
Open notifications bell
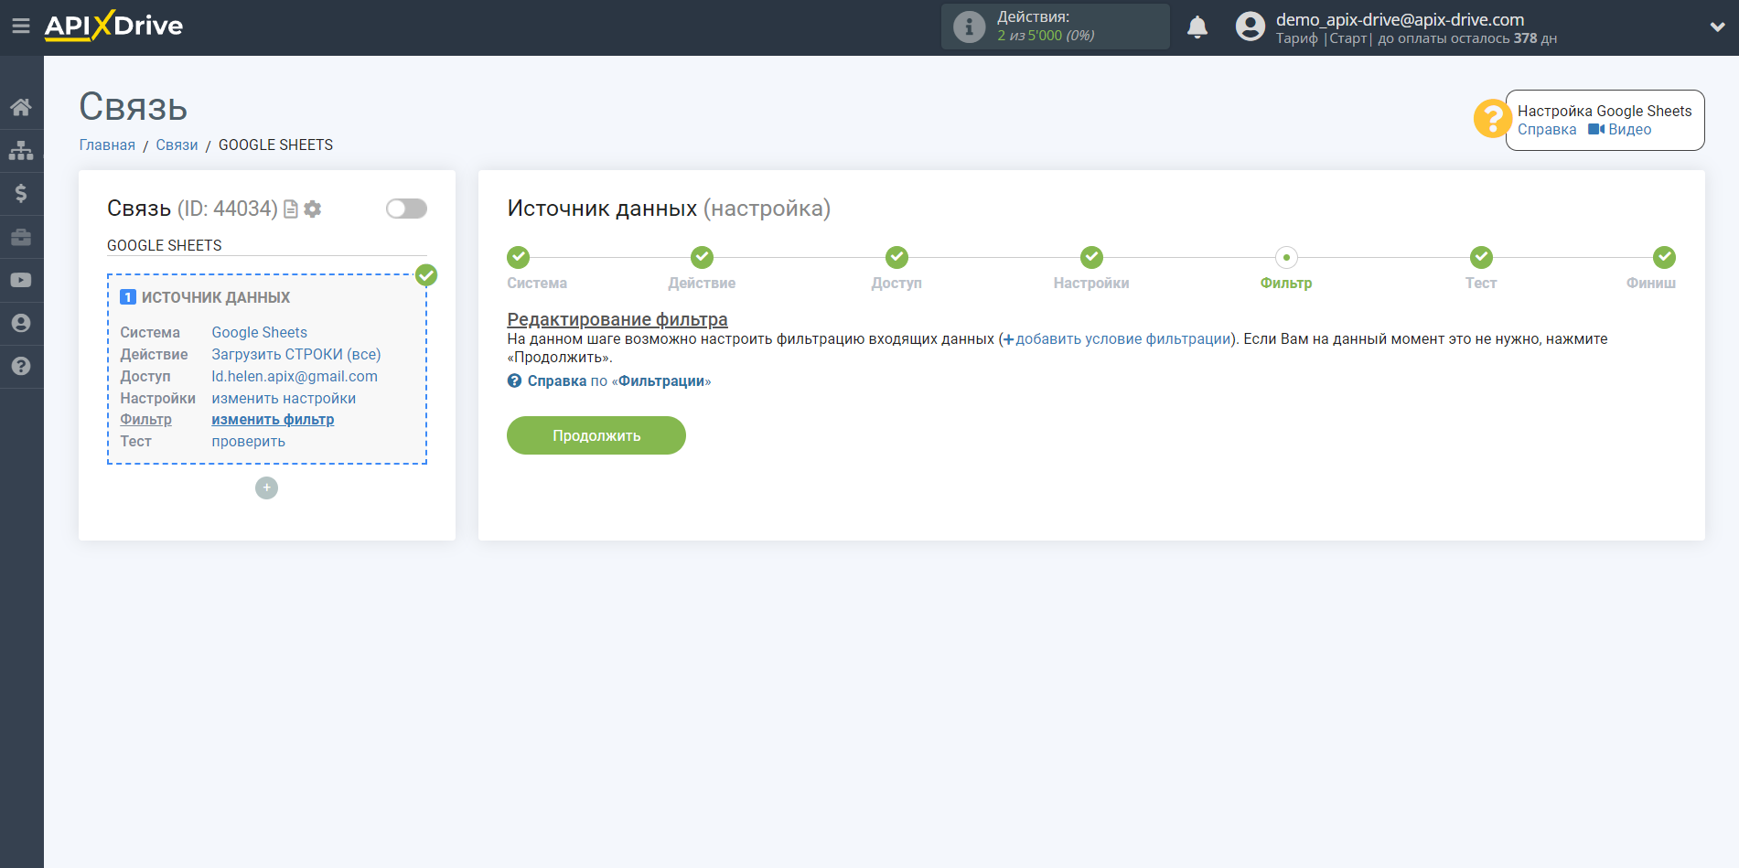click(1197, 27)
